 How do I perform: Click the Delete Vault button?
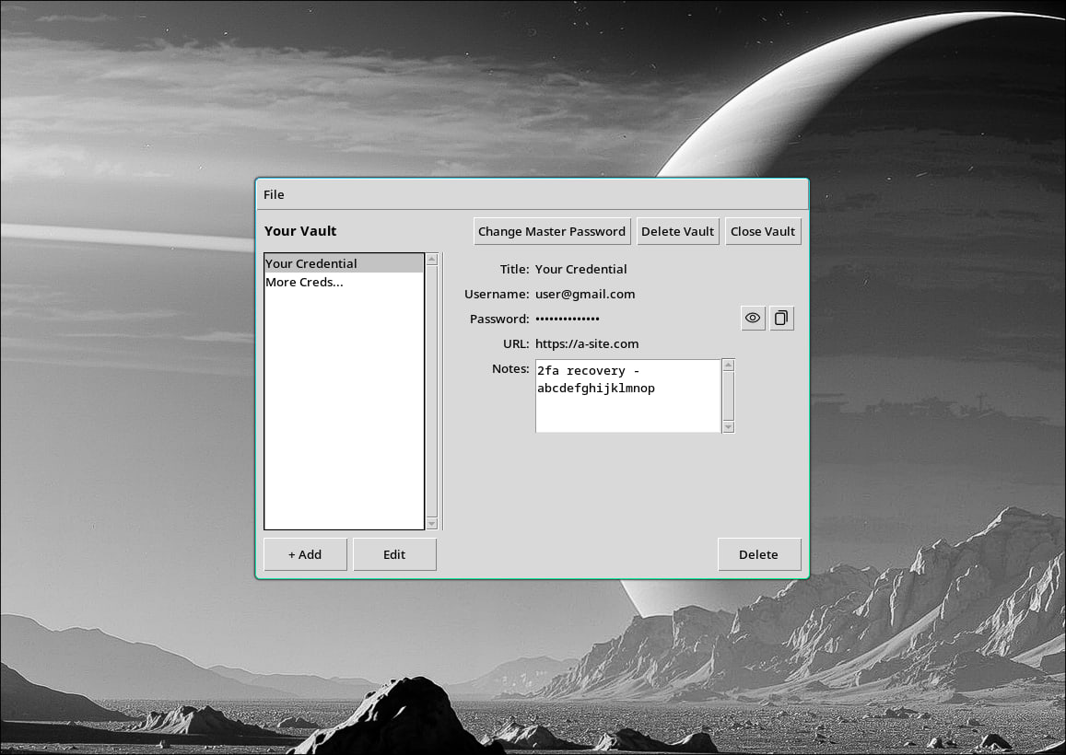pyautogui.click(x=677, y=231)
